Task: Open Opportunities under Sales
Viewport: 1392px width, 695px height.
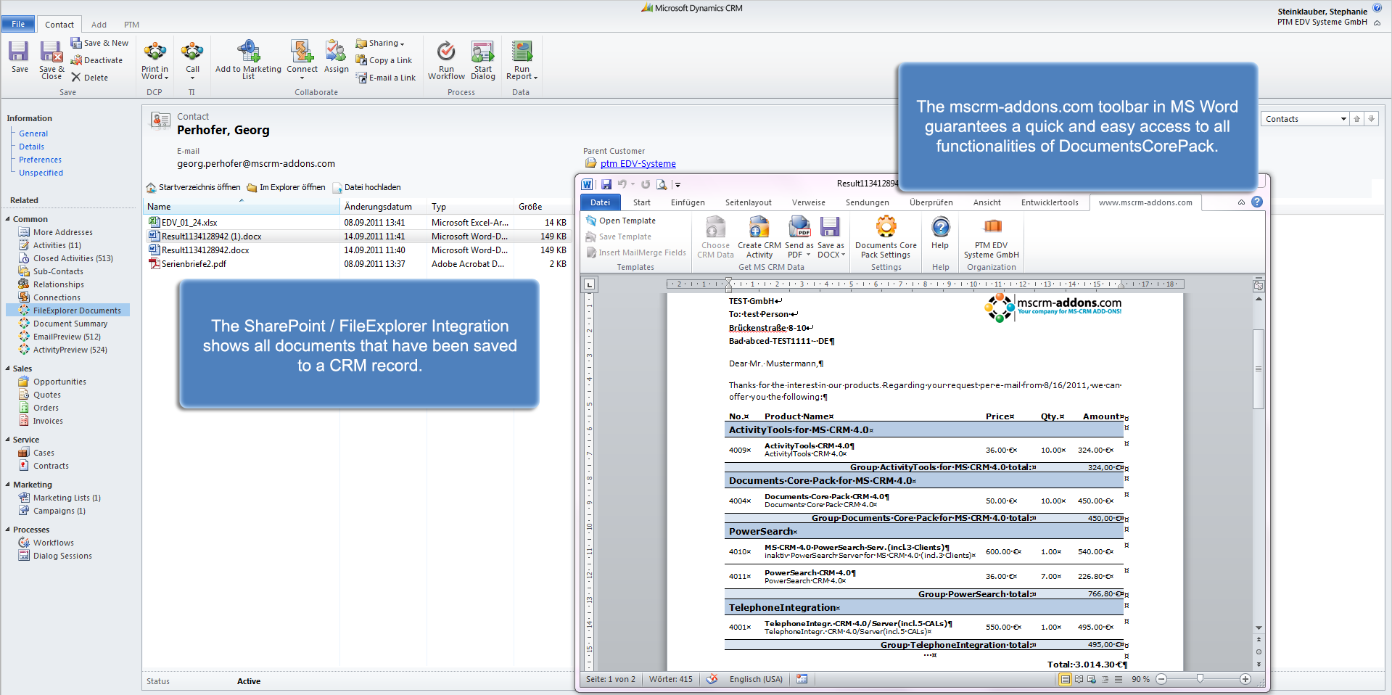Action: [x=59, y=382]
